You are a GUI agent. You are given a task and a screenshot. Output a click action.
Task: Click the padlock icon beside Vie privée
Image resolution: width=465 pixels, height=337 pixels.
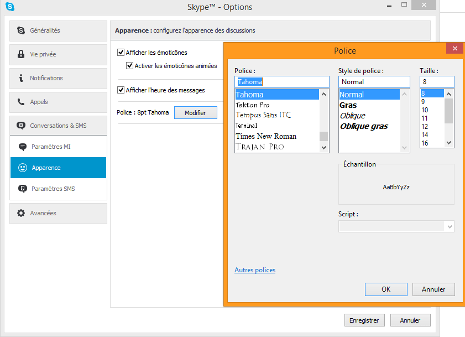point(21,54)
